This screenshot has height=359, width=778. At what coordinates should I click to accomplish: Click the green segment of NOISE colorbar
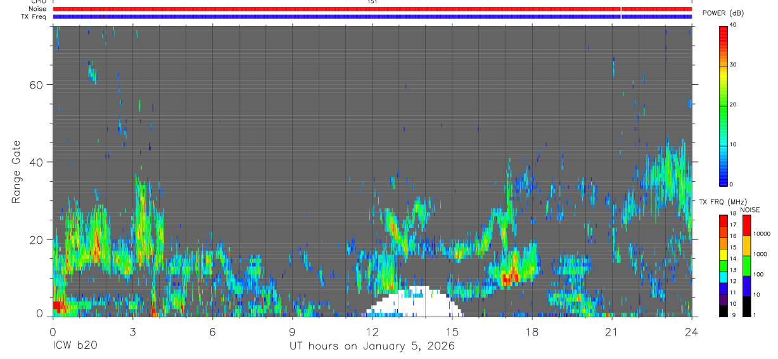[746, 266]
